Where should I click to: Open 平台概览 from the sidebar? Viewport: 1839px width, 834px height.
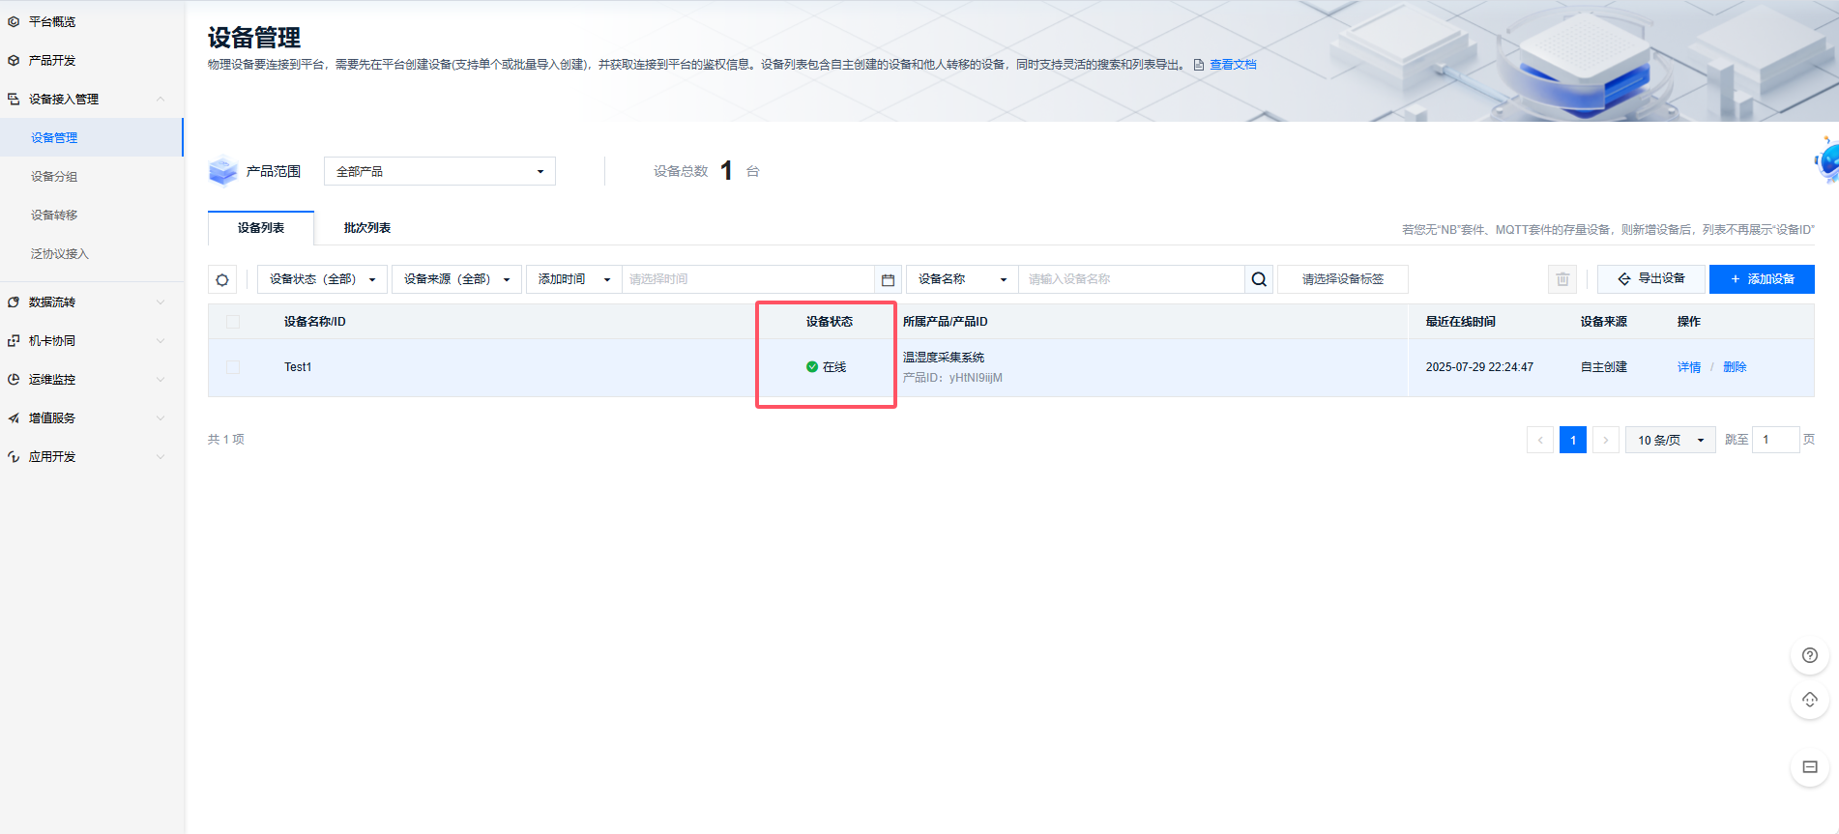tap(52, 21)
